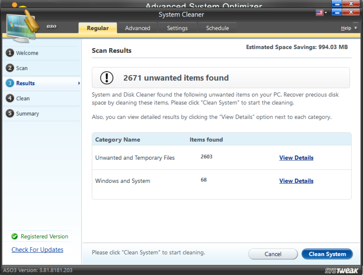This screenshot has width=363, height=275.
Task: Click the 2603 items count
Action: tap(207, 157)
